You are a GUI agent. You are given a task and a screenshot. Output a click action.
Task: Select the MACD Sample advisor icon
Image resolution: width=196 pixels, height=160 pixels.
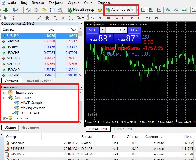point(16,103)
